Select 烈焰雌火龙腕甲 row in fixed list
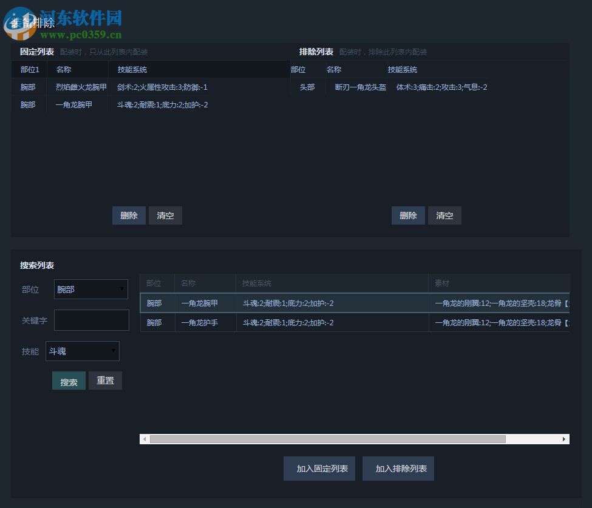Image resolution: width=592 pixels, height=508 pixels. (151, 87)
